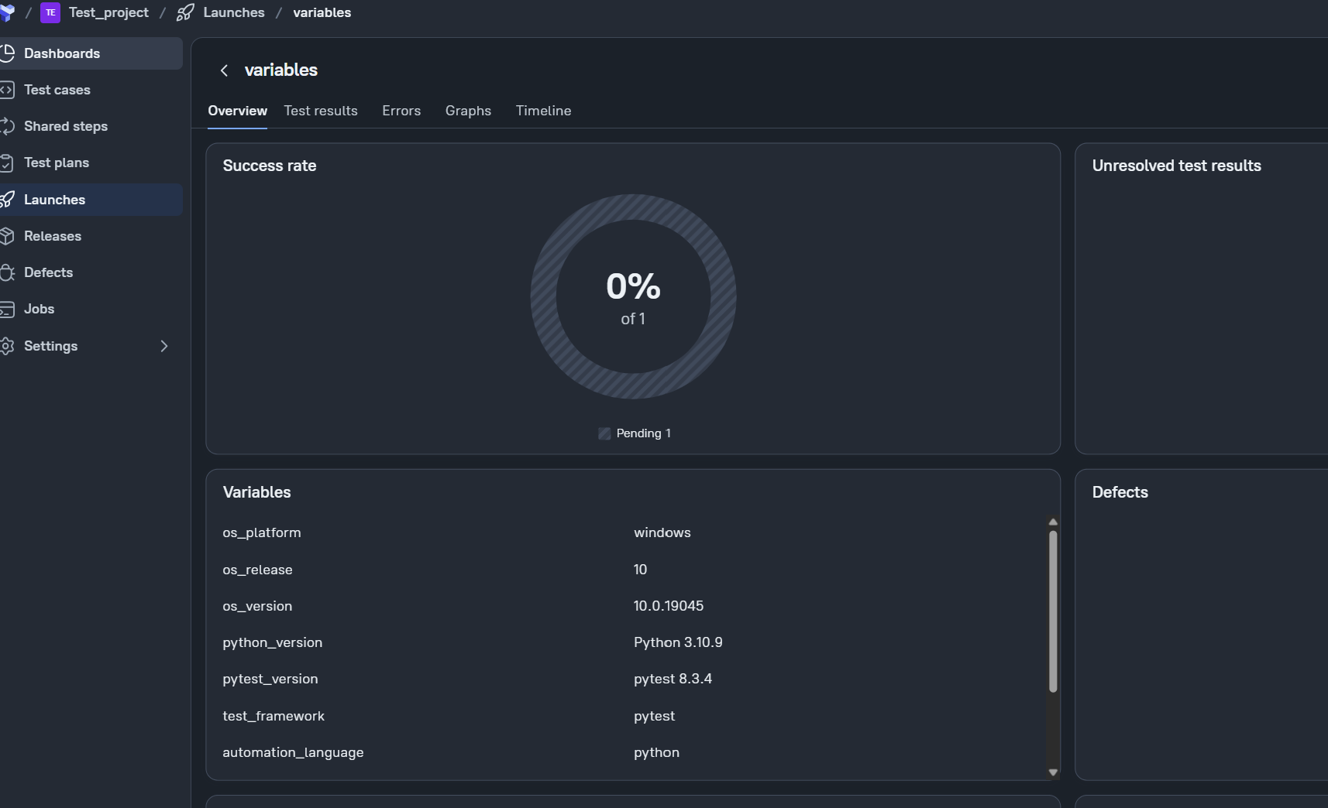Click the purple TE project avatar
Image resolution: width=1328 pixels, height=808 pixels.
[50, 12]
